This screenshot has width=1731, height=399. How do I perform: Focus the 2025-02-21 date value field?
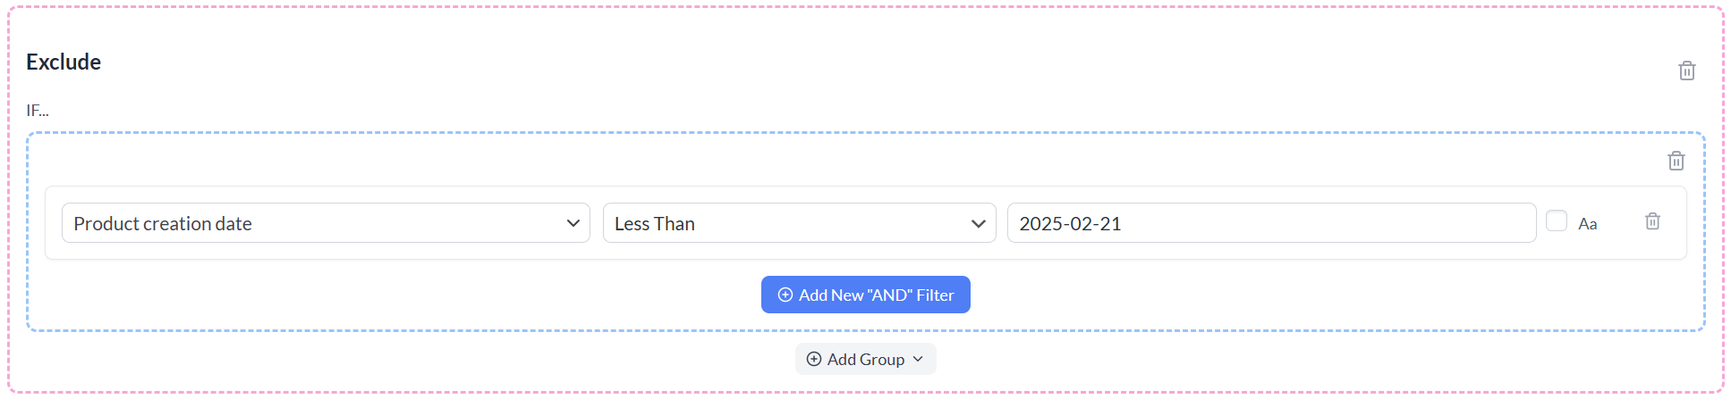pyautogui.click(x=1271, y=223)
